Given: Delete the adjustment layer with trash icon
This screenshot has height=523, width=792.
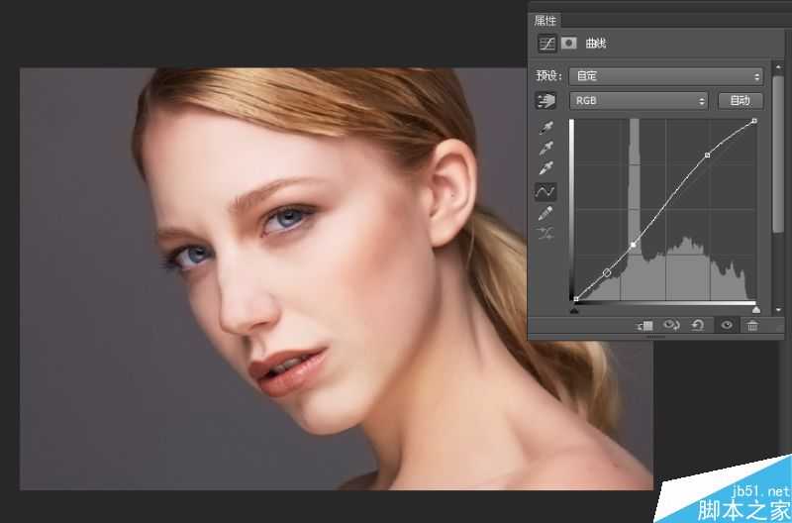Looking at the screenshot, I should point(752,325).
